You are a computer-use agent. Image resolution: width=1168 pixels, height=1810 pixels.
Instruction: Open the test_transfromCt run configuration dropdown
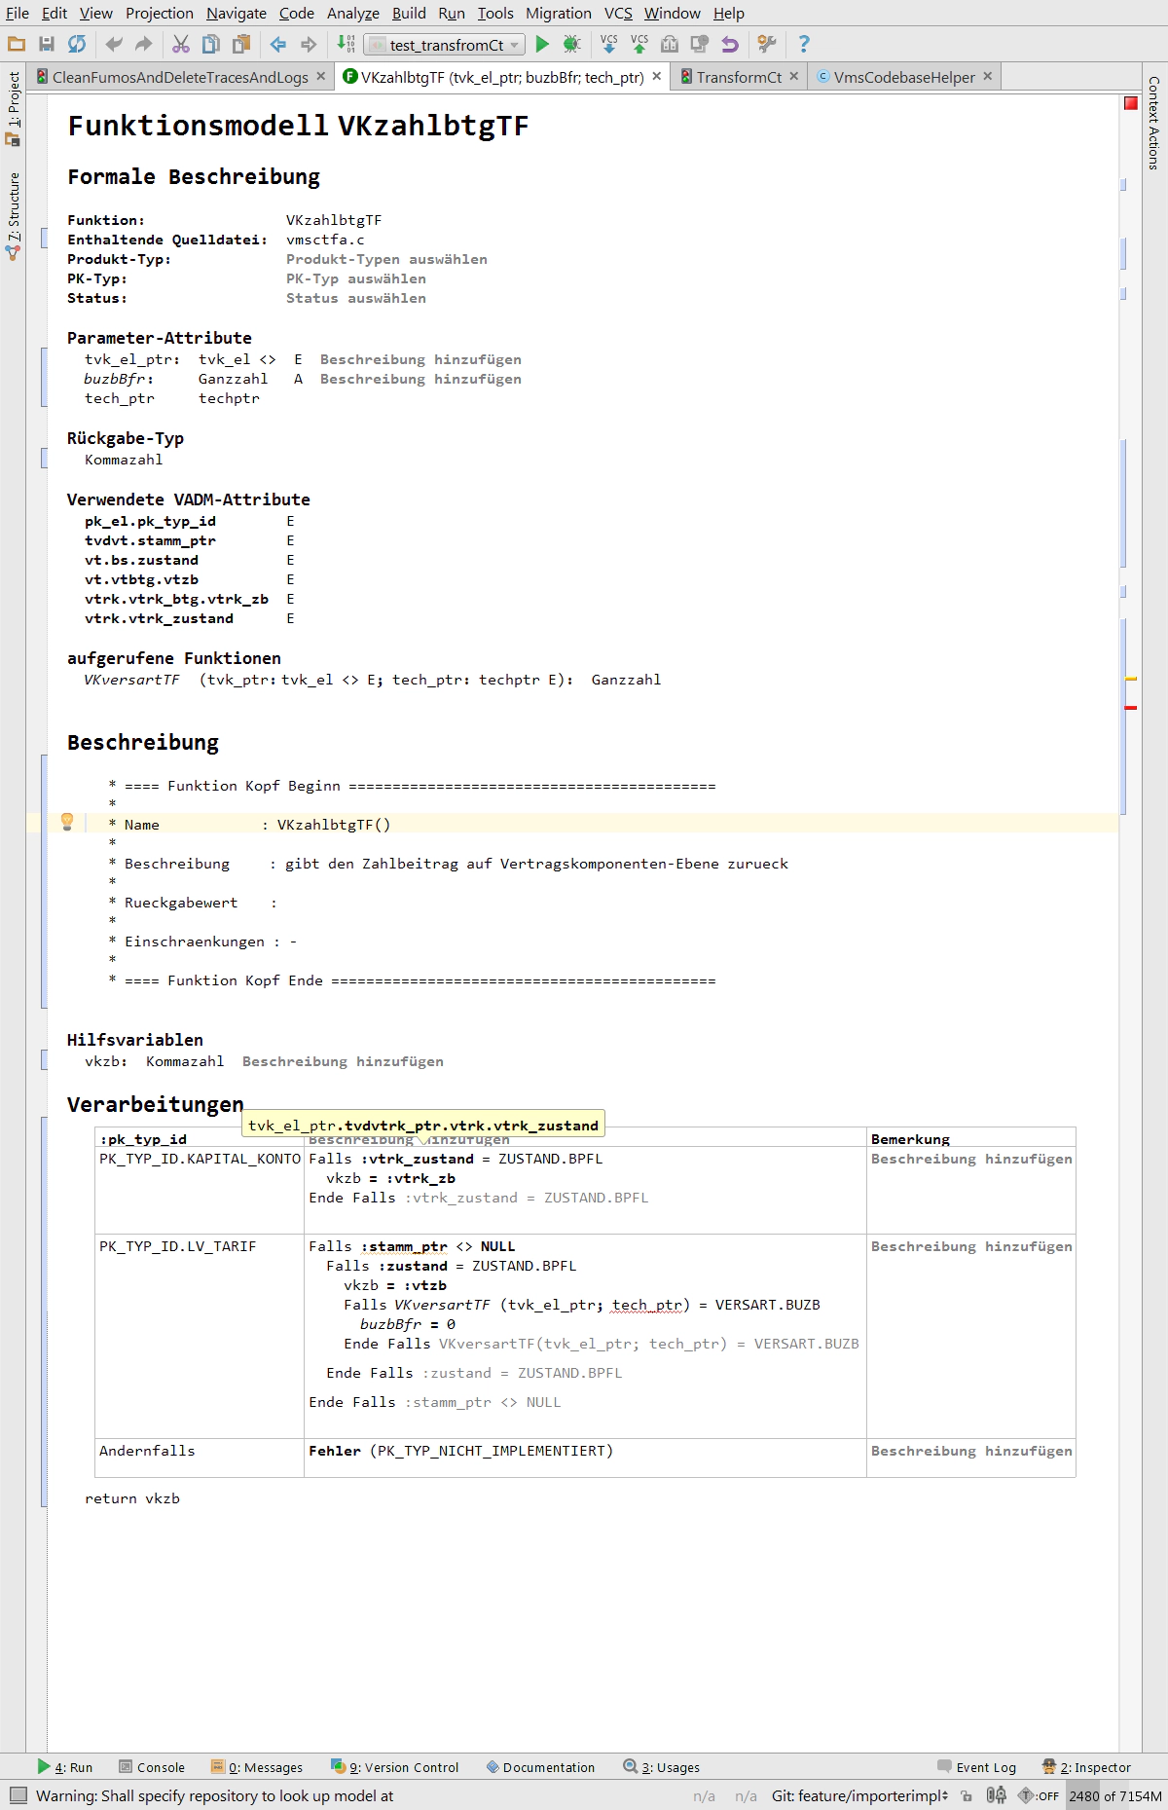(445, 45)
